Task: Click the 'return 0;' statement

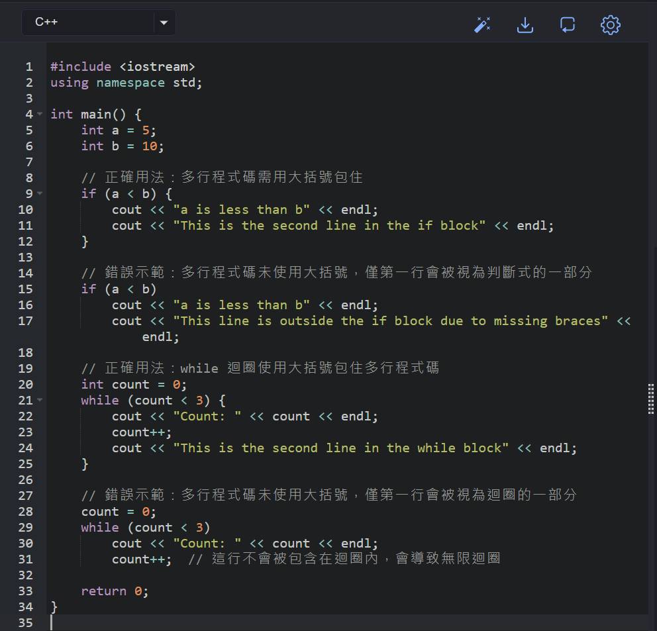Action: tap(115, 591)
